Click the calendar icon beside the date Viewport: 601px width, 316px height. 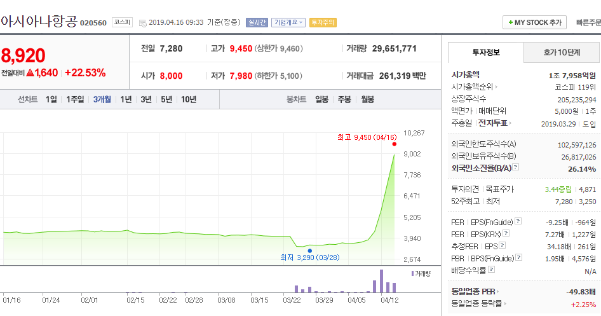pyautogui.click(x=142, y=23)
